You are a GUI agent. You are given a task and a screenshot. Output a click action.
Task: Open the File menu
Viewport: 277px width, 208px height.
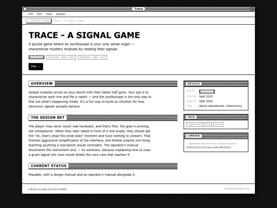(31, 14)
